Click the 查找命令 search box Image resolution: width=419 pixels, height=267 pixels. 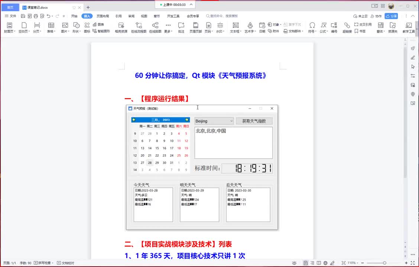222,16
